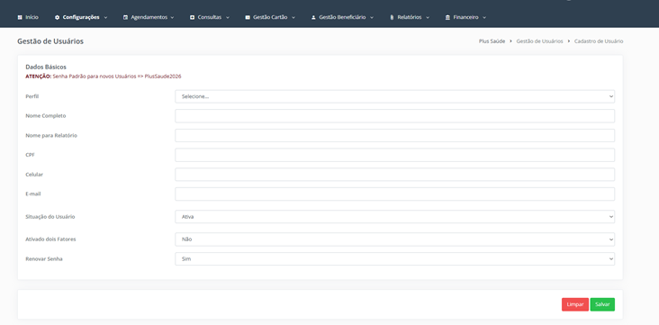
Task: Open Plus Saúde breadcrumb link
Action: [492, 41]
